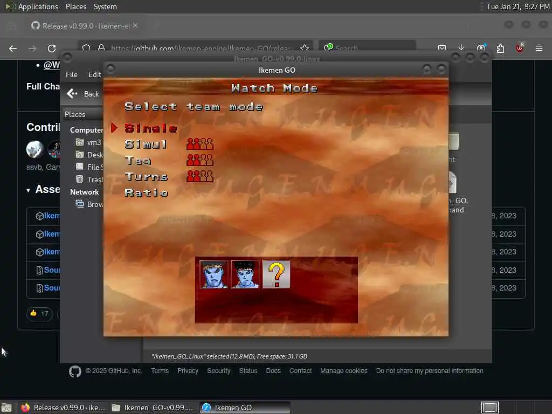Open GitHub Docs link in footer
Screen dimensions: 552x414
273,371
